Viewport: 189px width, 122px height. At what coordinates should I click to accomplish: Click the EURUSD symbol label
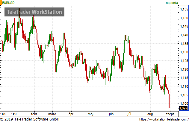[x=8, y=3]
